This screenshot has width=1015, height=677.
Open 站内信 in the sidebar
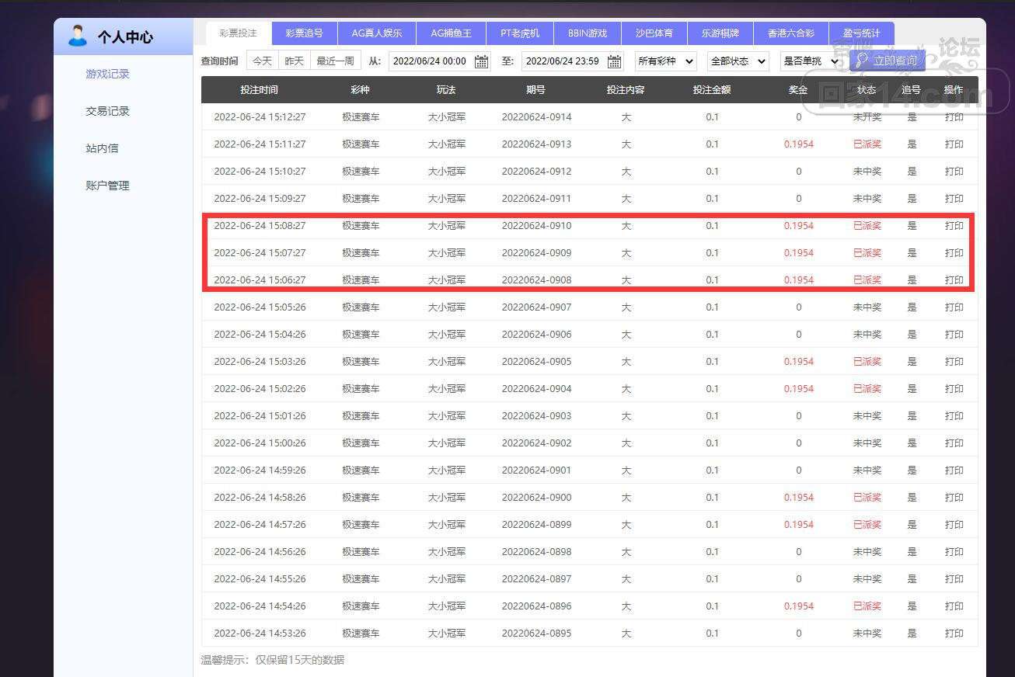coord(102,148)
